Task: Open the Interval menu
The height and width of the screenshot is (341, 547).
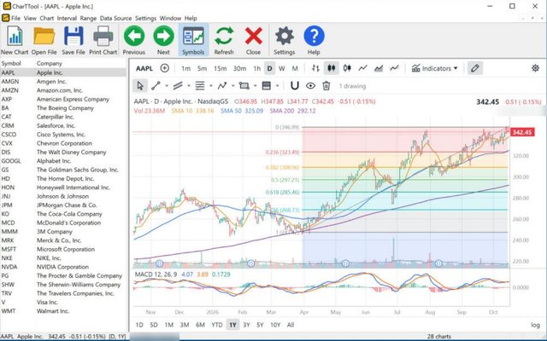Action: 67,18
